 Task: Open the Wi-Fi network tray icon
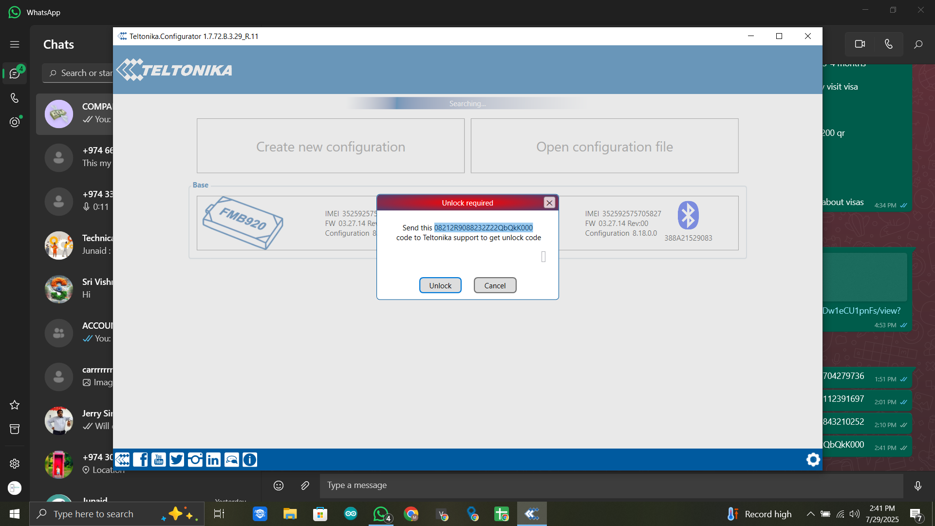coord(841,514)
